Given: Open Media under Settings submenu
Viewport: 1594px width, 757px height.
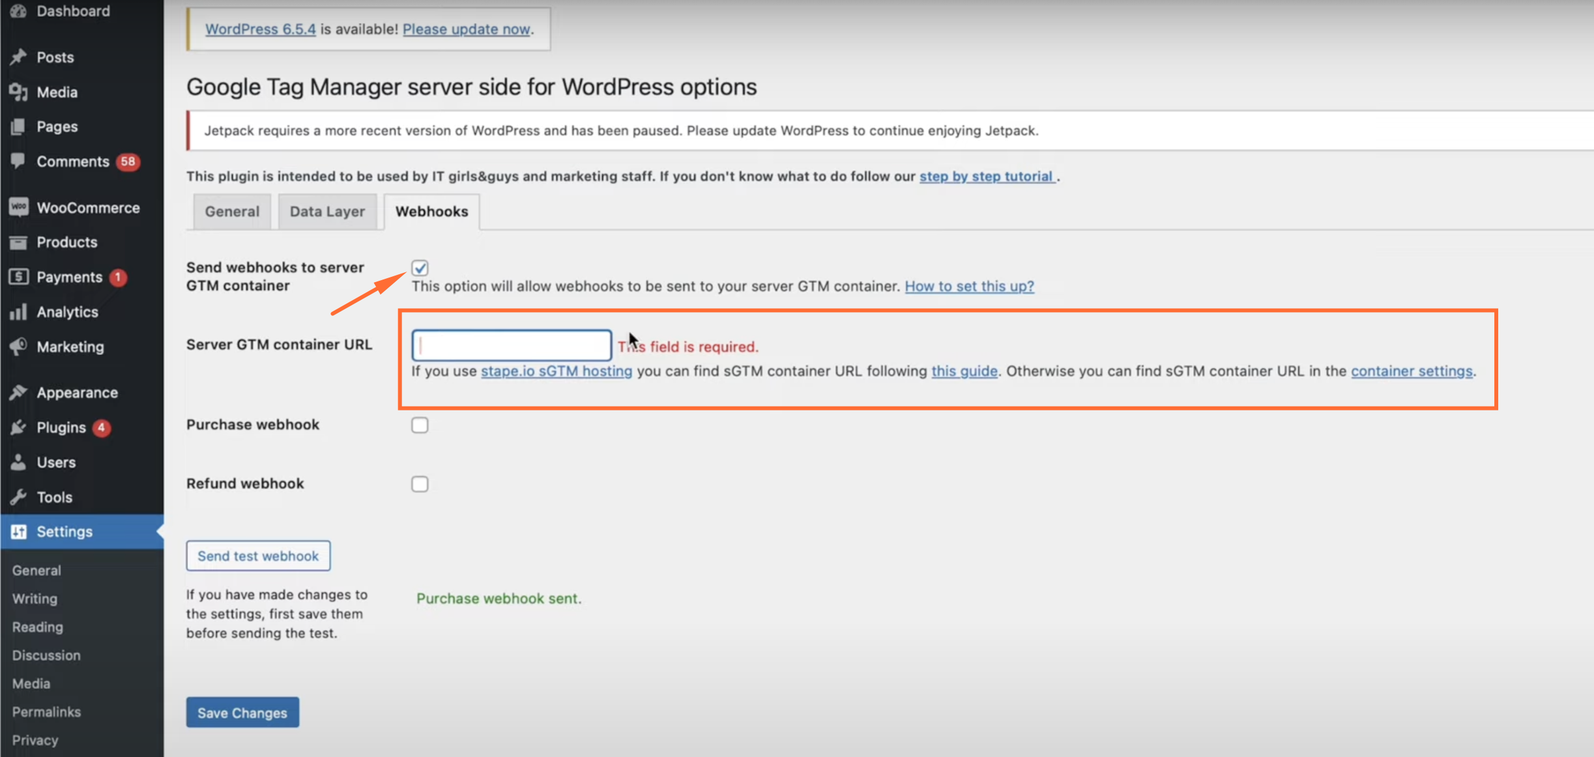Looking at the screenshot, I should pos(31,684).
